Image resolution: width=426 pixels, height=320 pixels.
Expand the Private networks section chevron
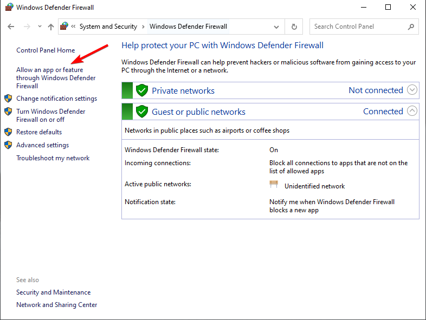[x=412, y=90]
